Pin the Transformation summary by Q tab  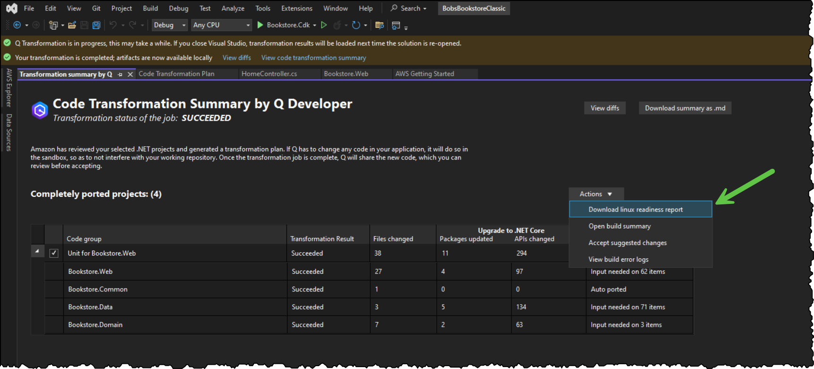[120, 74]
